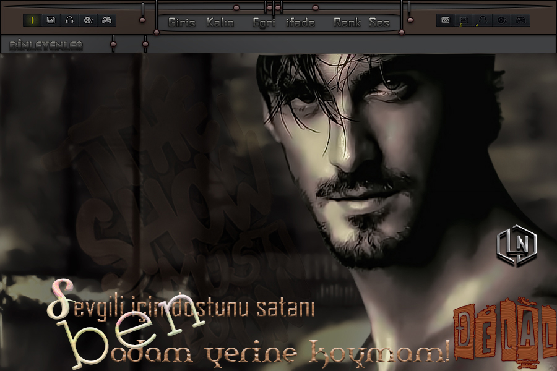Open the ifade emoticon picker
The width and height of the screenshot is (557, 371).
[301, 23]
